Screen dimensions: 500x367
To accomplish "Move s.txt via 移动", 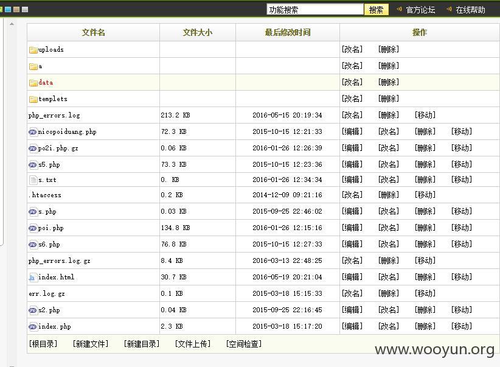I will pos(462,180).
